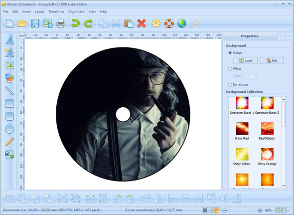Select the Filling background radio button
This screenshot has height=215, width=294.
pos(230,69)
